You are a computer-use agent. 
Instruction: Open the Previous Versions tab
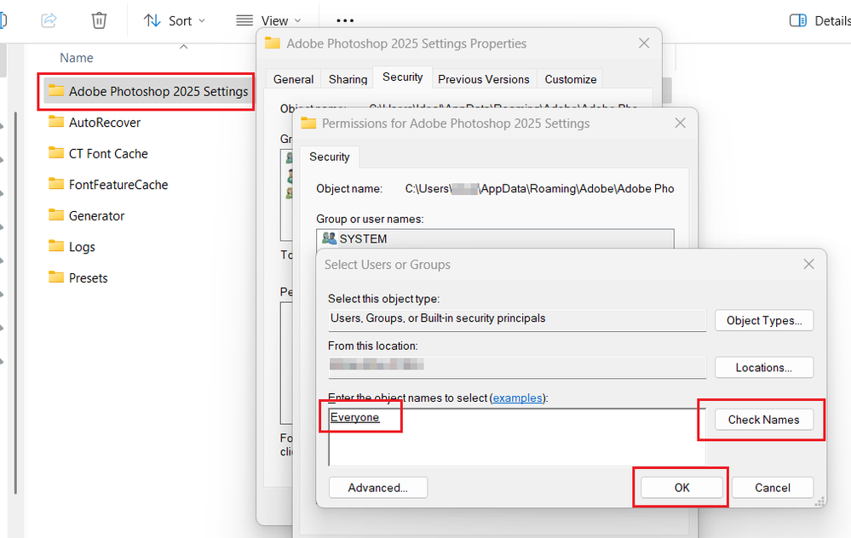coord(484,79)
